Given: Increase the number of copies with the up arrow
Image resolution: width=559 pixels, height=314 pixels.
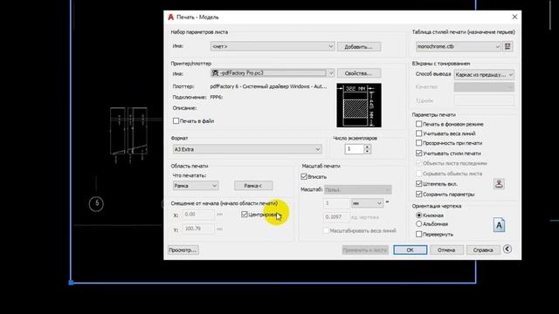Looking at the screenshot, I should coord(367,147).
